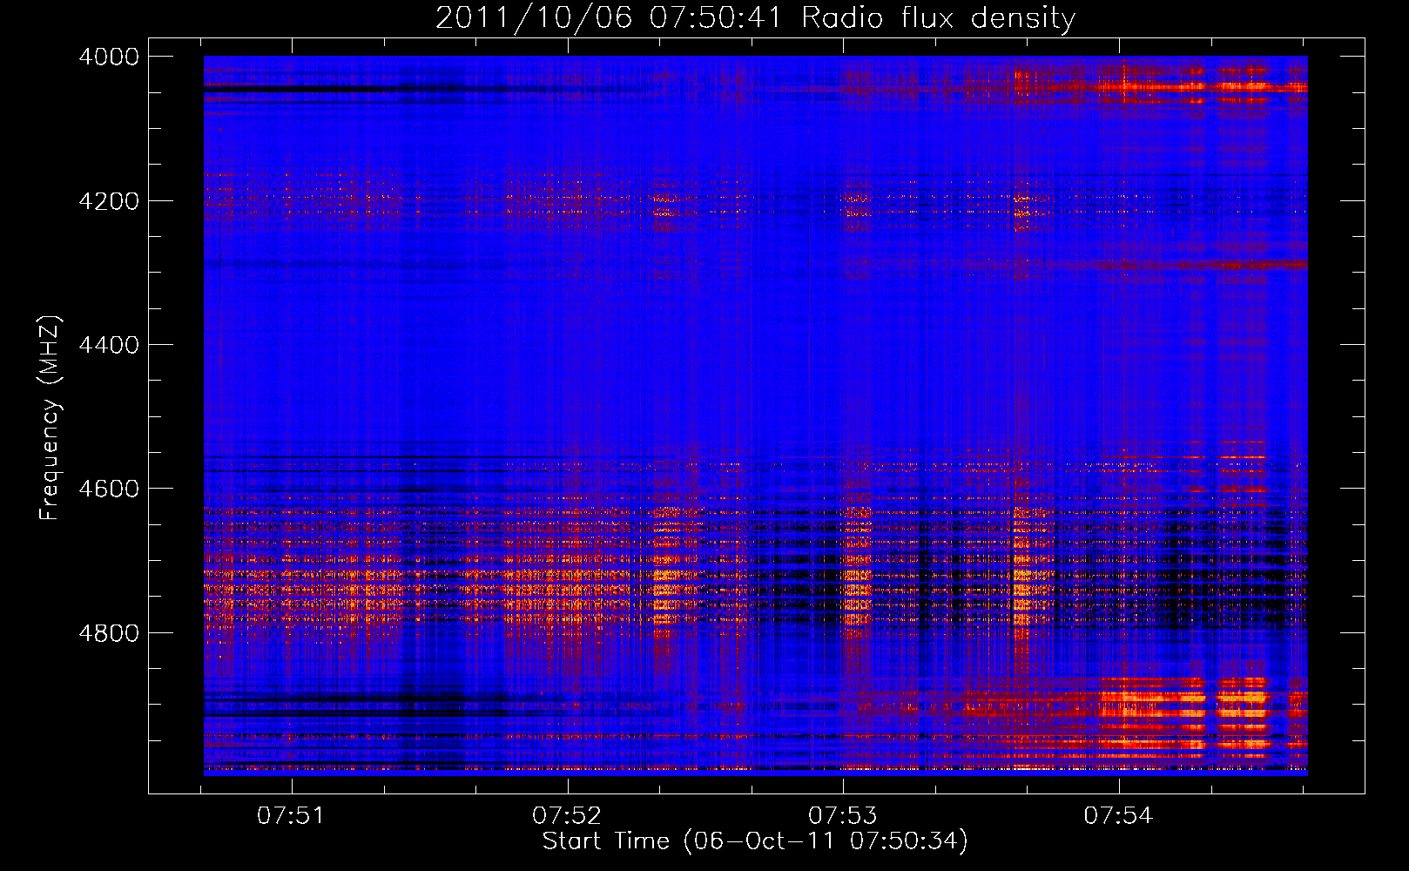The image size is (1409, 871).
Task: Select the 4000 frequency axis label
Action: [x=109, y=57]
